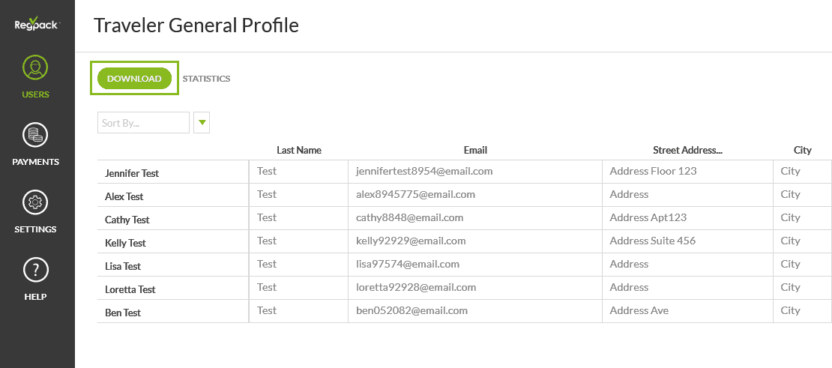Open the Payments icon in sidebar

pyautogui.click(x=35, y=136)
